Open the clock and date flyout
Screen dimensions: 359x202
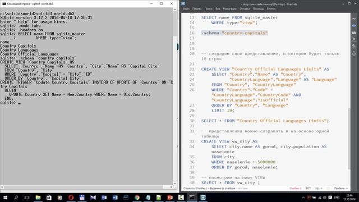coord(349,198)
